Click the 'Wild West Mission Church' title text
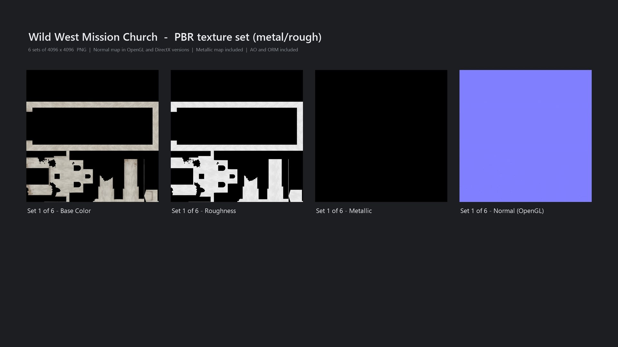This screenshot has height=347, width=618. 93,37
